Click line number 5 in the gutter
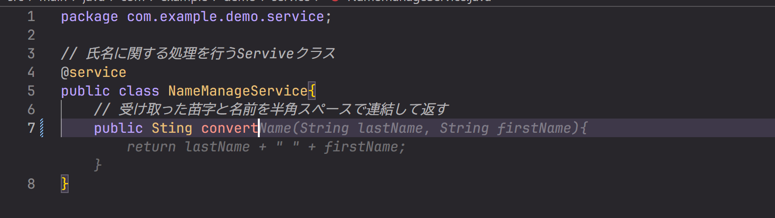 coord(31,91)
